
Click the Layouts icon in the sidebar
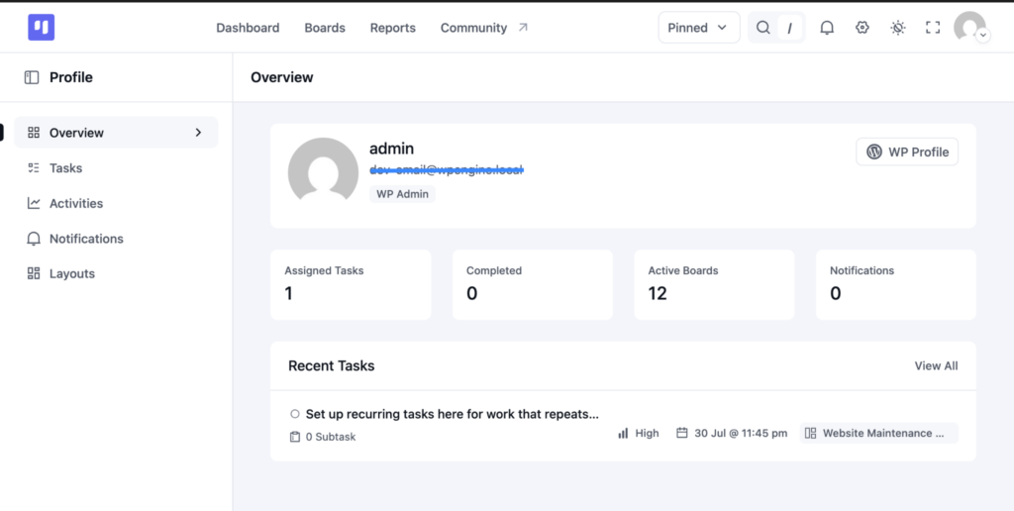point(34,273)
